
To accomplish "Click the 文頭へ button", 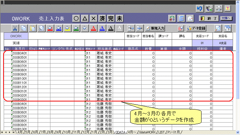I will point(226,19).
